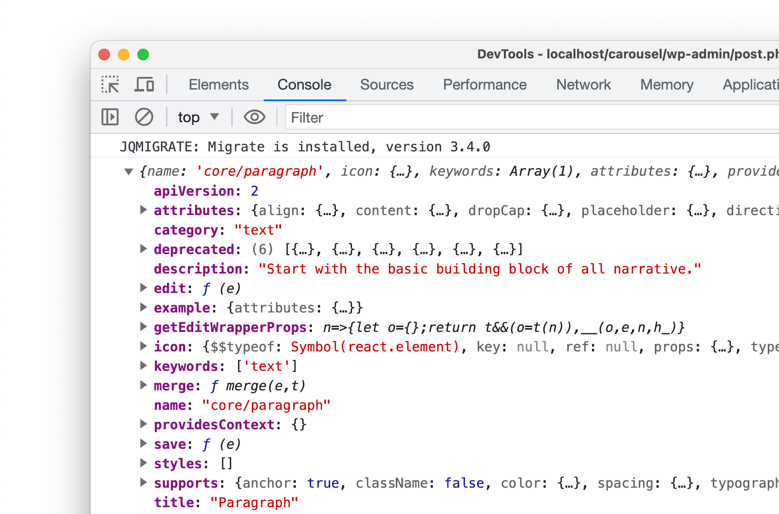
Task: Select the category "text" value
Action: 258,230
